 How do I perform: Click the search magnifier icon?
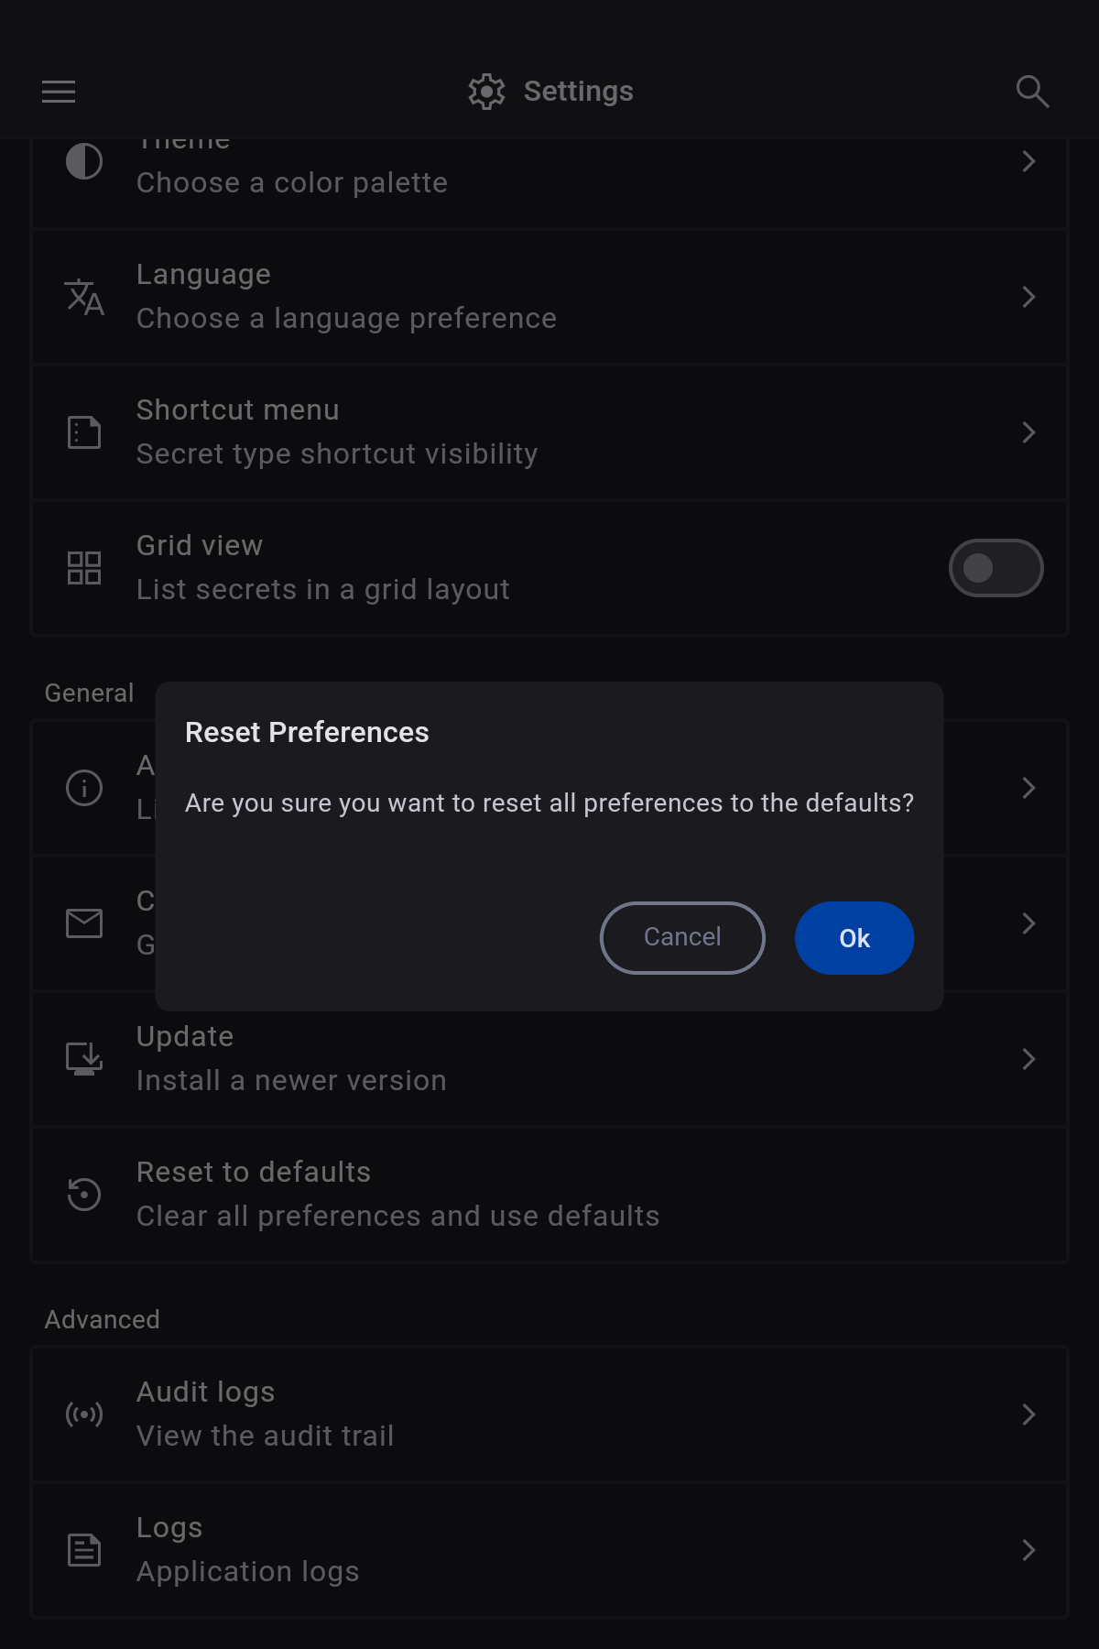click(x=1032, y=92)
